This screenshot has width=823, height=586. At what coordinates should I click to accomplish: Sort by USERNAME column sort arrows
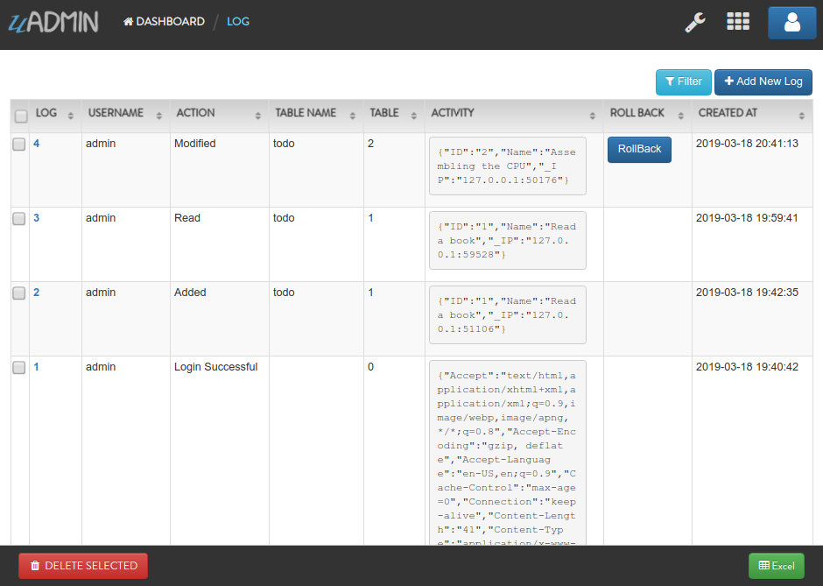click(159, 116)
